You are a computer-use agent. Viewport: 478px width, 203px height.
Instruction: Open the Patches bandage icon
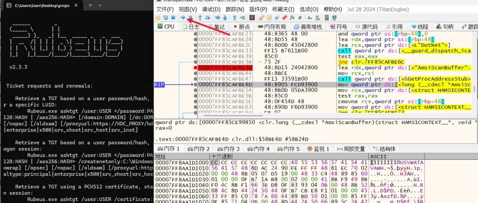click(262, 17)
